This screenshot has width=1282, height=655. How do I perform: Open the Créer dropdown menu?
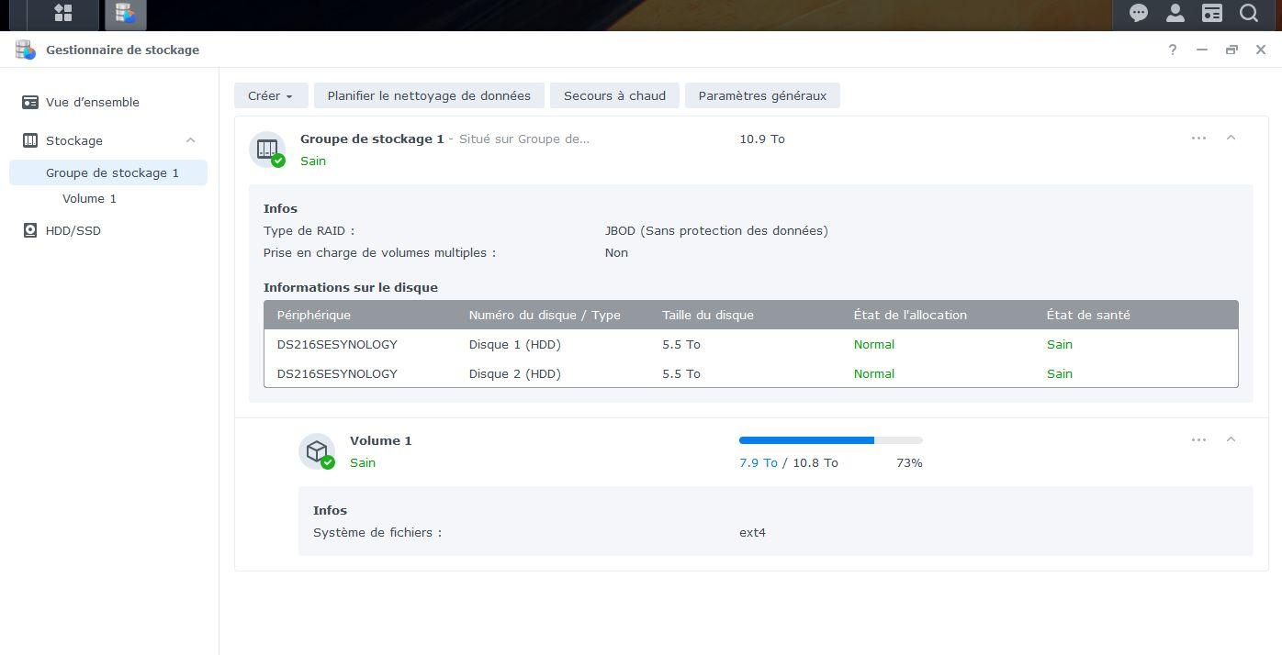tap(271, 95)
